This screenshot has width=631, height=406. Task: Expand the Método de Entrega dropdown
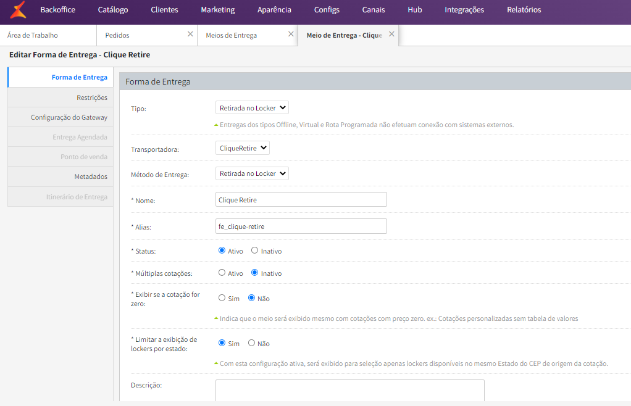click(x=252, y=173)
